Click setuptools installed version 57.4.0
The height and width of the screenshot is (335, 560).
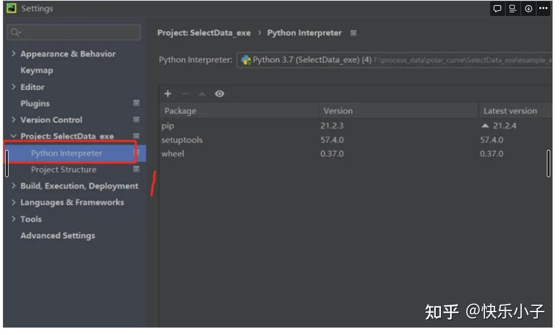[332, 140]
